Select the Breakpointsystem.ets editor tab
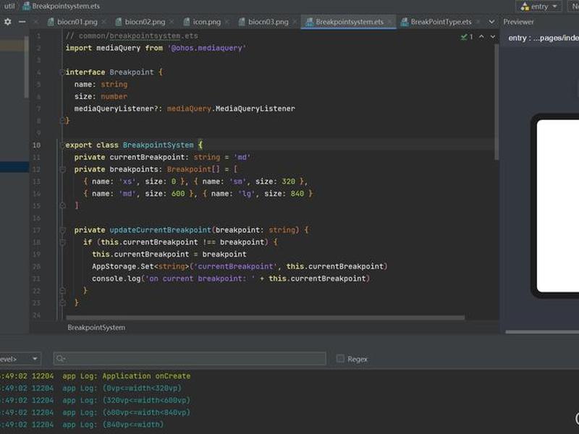579x434 pixels. click(x=350, y=22)
